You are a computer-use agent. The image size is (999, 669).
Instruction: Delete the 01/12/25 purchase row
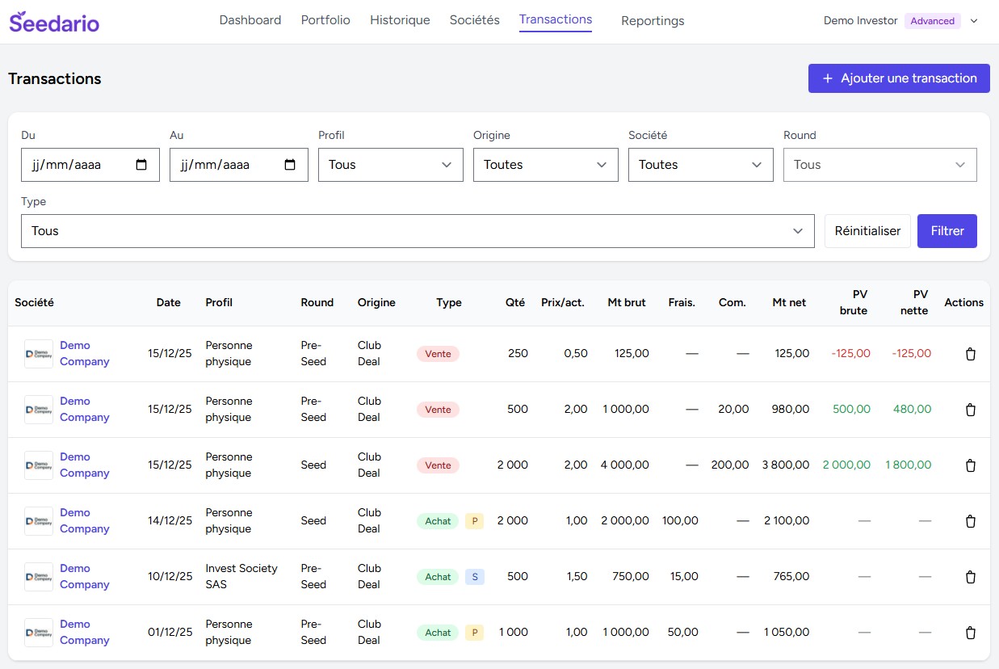pos(971,633)
